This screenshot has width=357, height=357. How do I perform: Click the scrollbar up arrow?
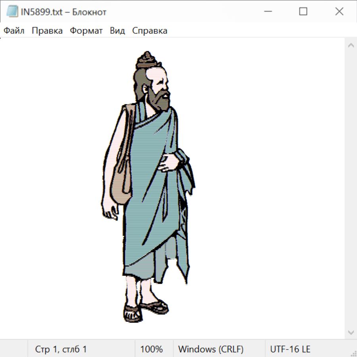pyautogui.click(x=351, y=45)
